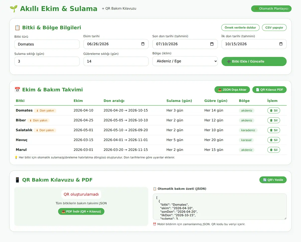301x242 pixels.
Task: Click Don yakın badge on Domates row
Action: point(45,110)
